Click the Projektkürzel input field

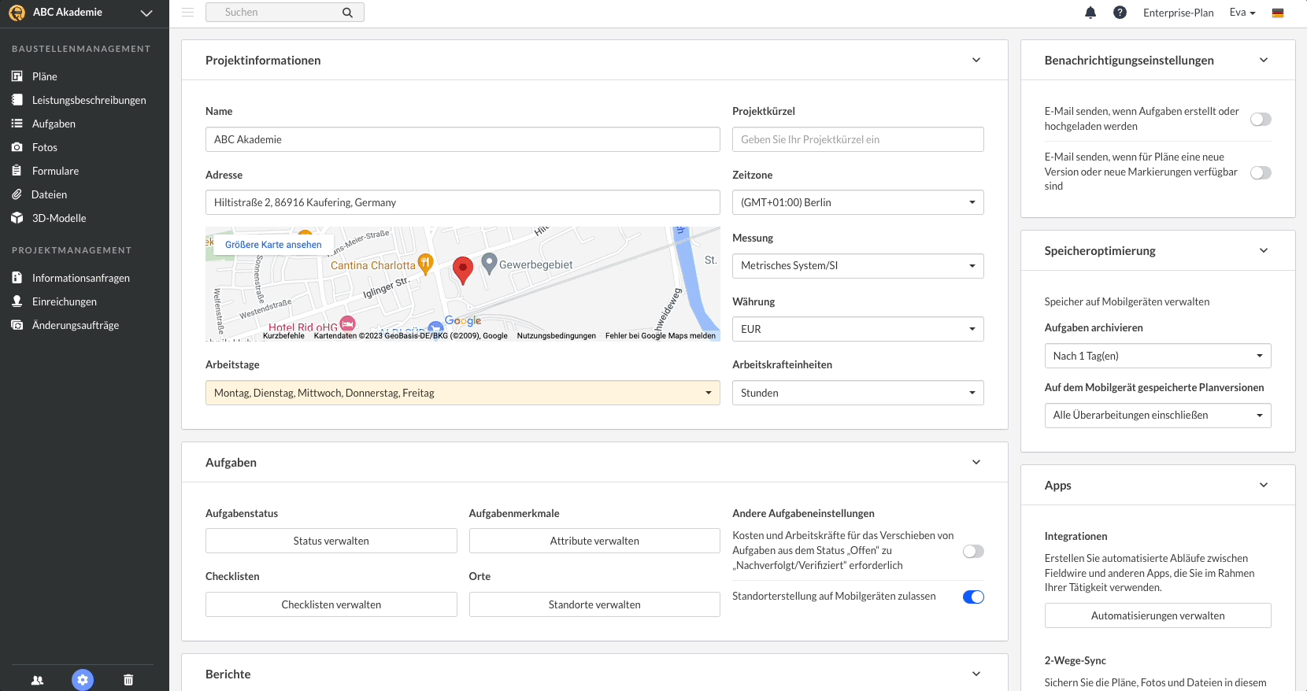[x=857, y=139]
